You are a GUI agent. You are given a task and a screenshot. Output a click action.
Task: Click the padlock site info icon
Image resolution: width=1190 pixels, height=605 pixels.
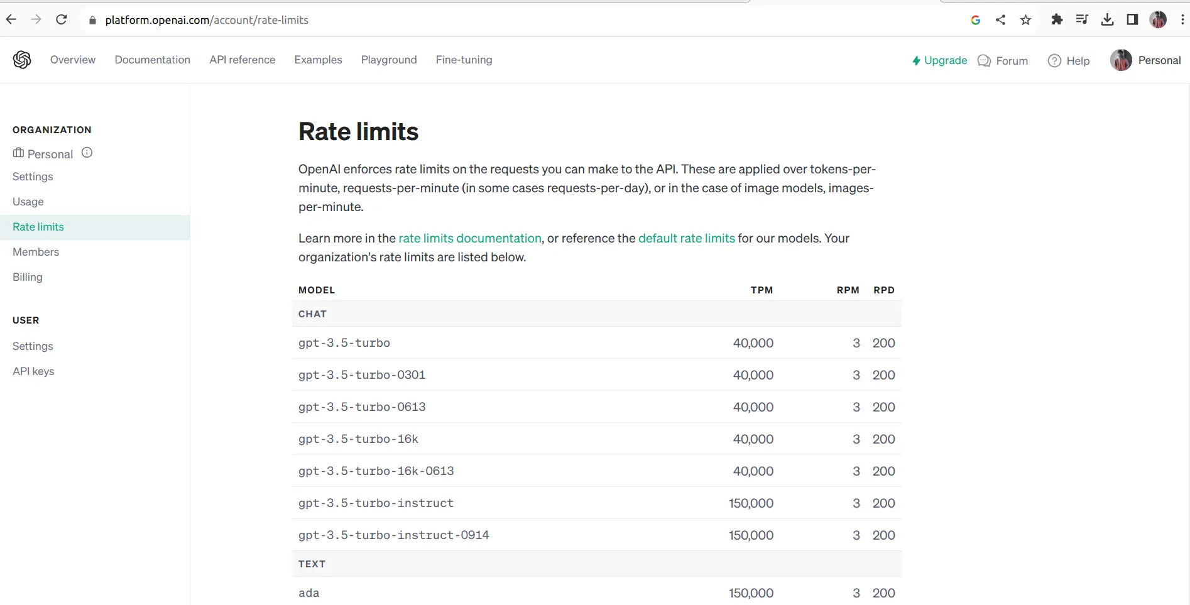(x=93, y=20)
